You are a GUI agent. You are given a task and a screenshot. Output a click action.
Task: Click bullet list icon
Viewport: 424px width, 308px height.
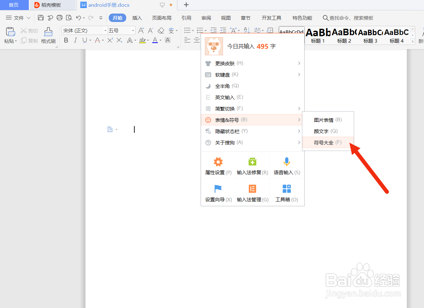tap(187, 30)
